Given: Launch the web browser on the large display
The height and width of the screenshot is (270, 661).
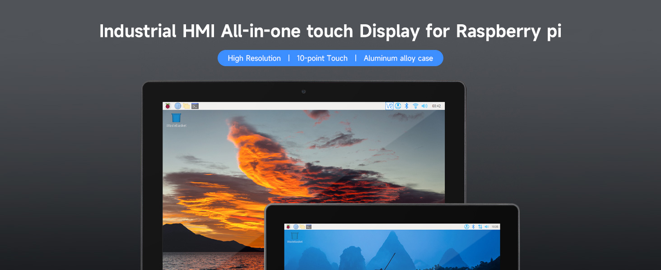Looking at the screenshot, I should [x=178, y=106].
